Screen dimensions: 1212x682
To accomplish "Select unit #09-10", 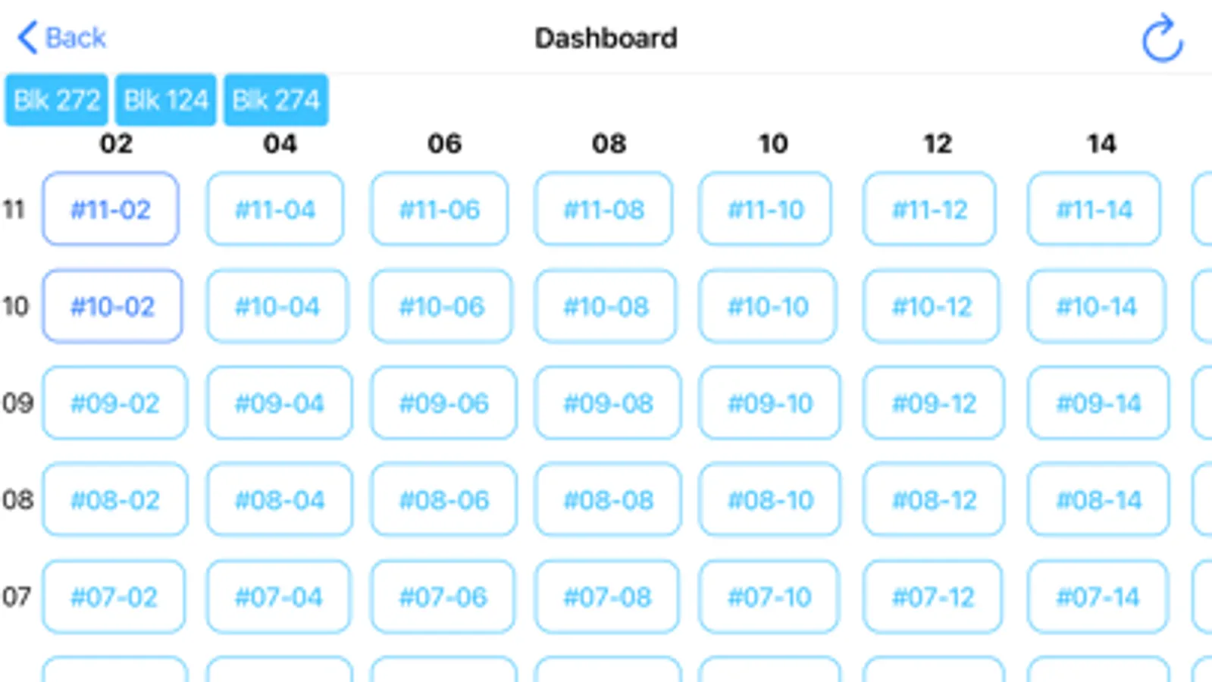I will 769,403.
